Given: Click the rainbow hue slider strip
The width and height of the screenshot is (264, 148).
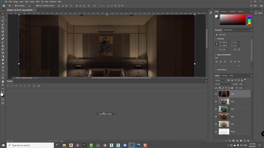Looking at the screenshot, I should click(249, 20).
